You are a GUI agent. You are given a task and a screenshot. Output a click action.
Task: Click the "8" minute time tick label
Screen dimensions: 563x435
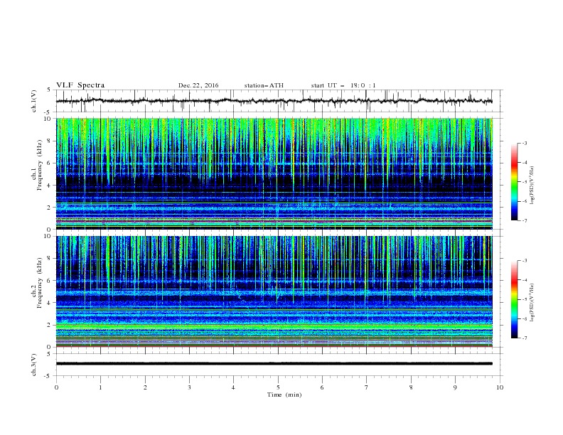coord(411,387)
